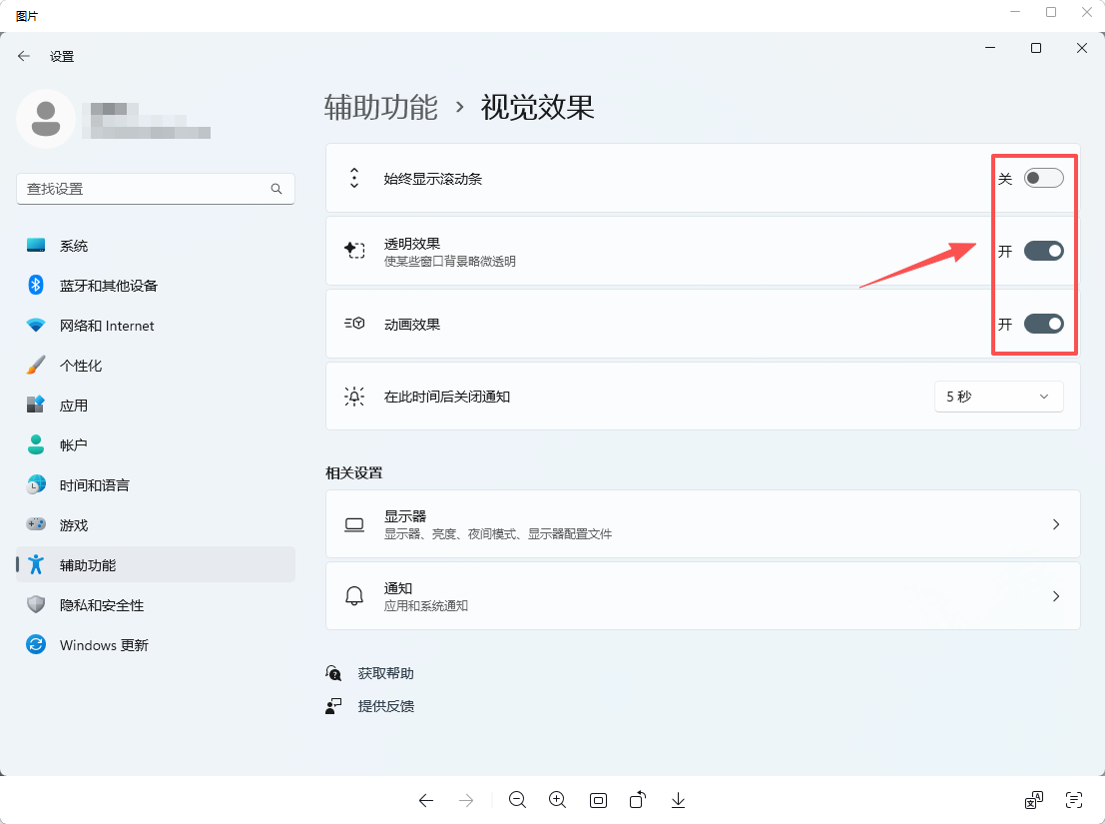Open the 通知 related settings row
Screen dimensions: 1105x824
(x=703, y=596)
